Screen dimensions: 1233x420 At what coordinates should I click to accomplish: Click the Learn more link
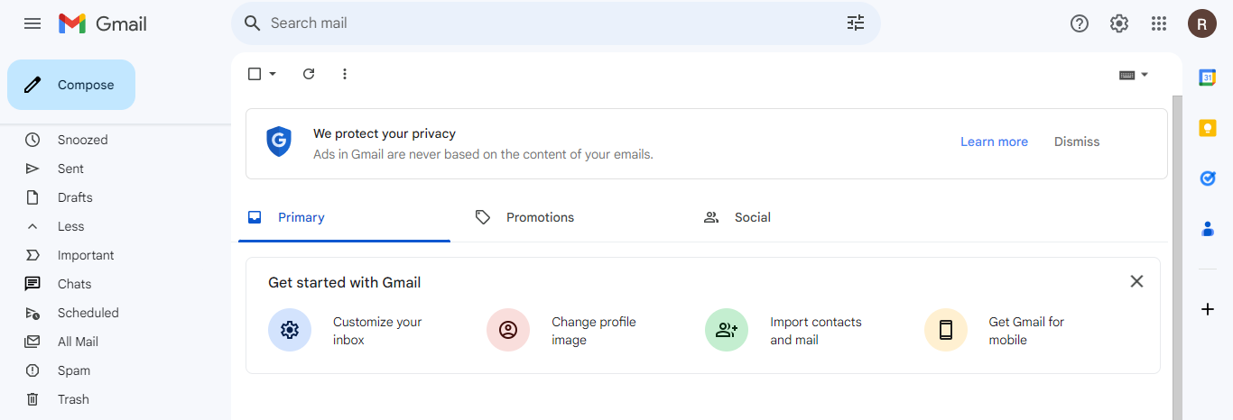click(994, 142)
